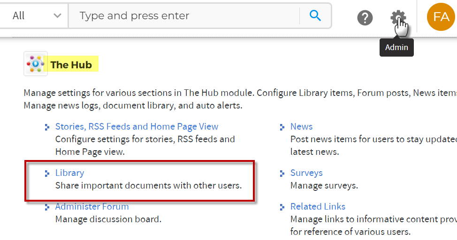Click the bullet beside Stories, RSS Feeds

(47, 127)
